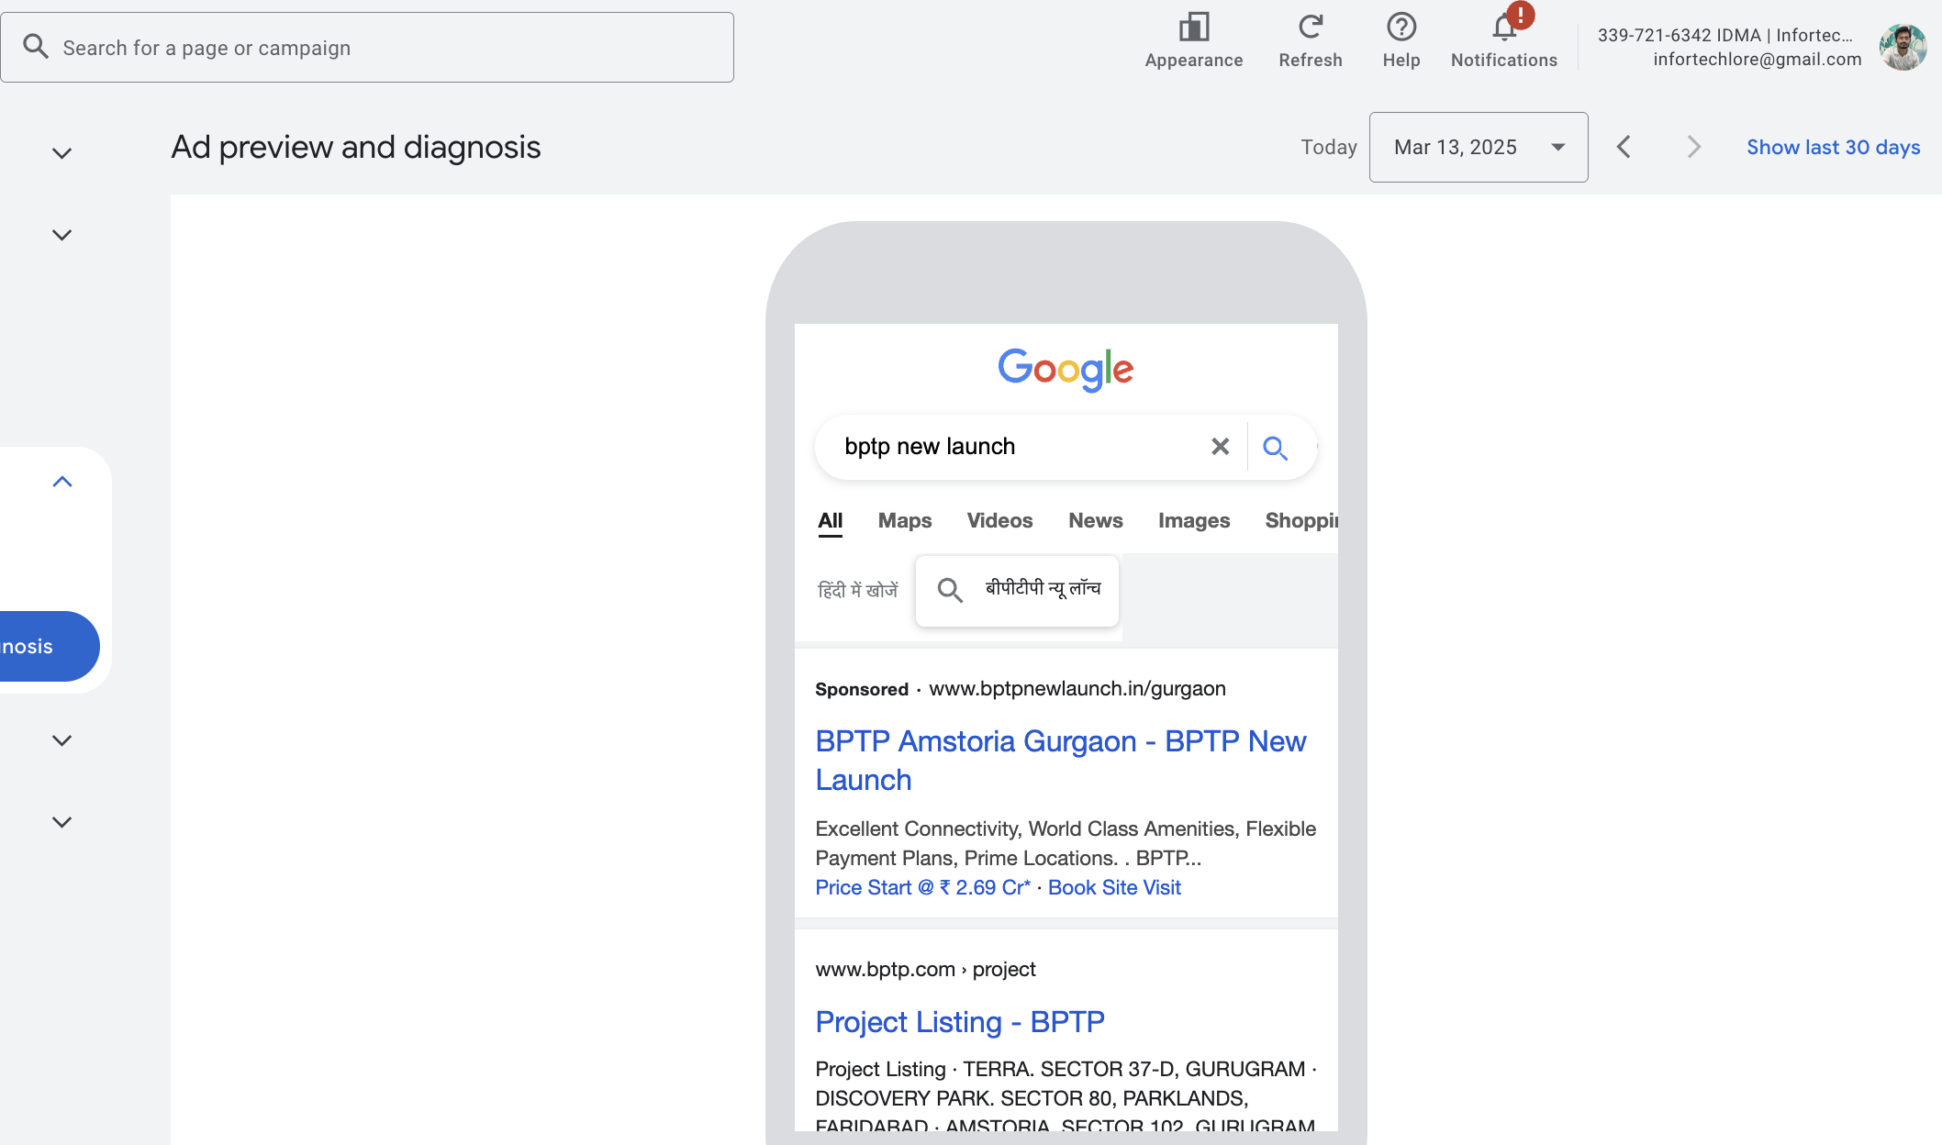Open 'BPTP Amstoria Gurgaon - BPTP New Launch' ad
Viewport: 1942px width, 1145px height.
click(1061, 761)
